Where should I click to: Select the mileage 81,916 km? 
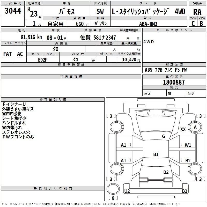pos(31,37)
